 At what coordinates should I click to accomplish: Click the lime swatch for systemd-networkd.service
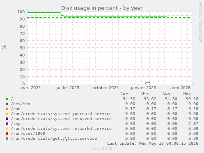click(x=7, y=129)
